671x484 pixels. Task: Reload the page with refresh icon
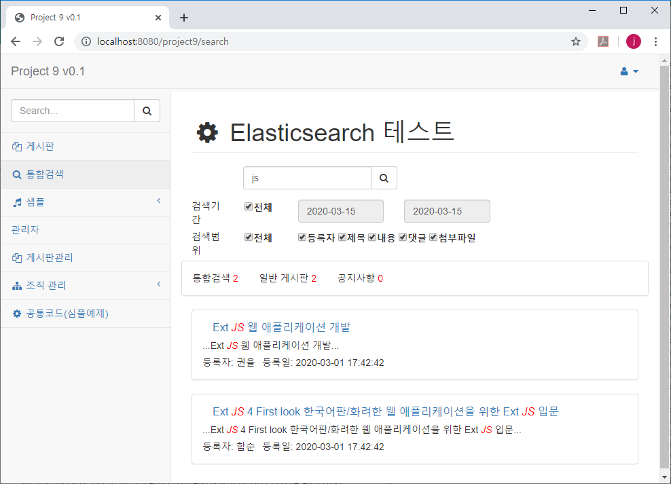click(59, 41)
